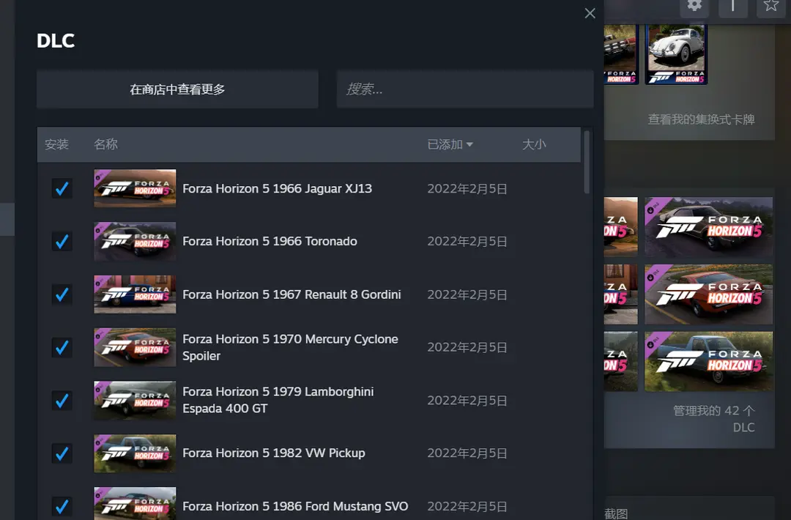Select Forza Horizon 5 1967 Renault 8 Gordini title
The width and height of the screenshot is (791, 520).
(291, 294)
